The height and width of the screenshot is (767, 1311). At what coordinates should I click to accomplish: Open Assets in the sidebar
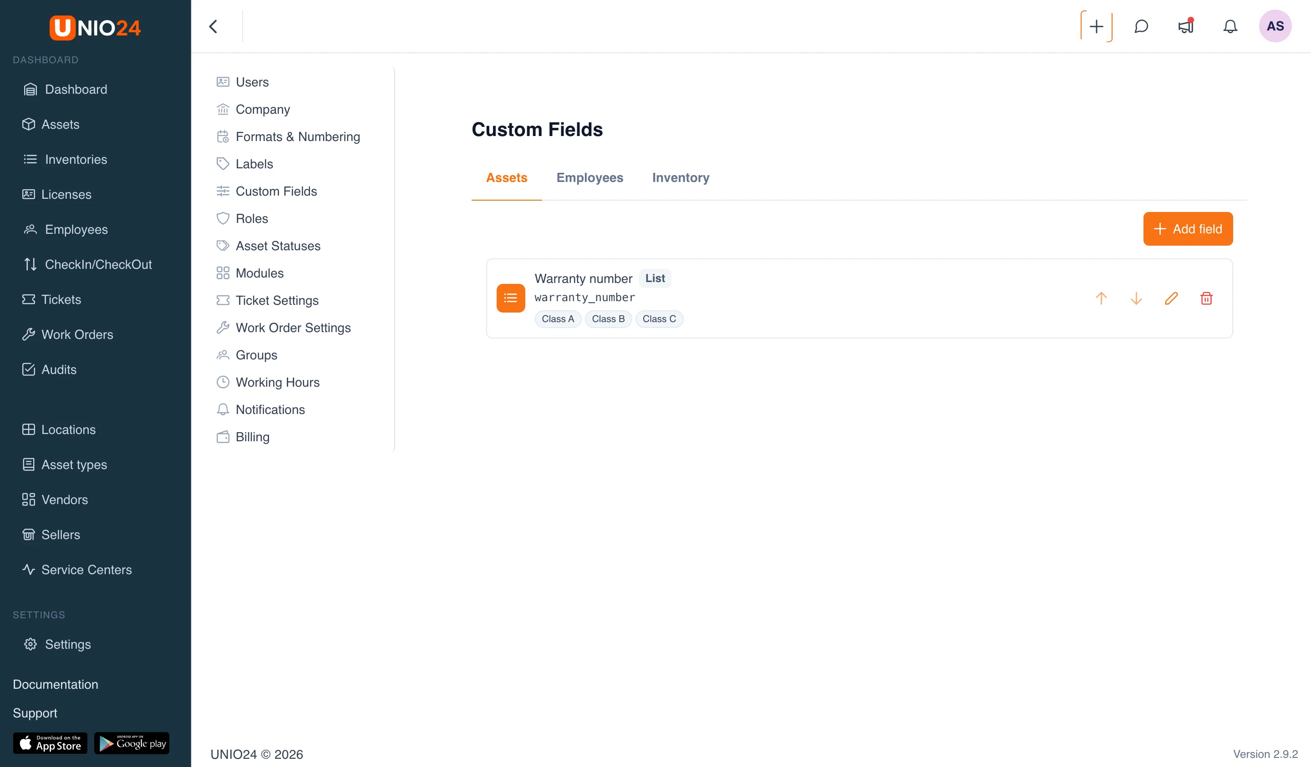[51, 124]
